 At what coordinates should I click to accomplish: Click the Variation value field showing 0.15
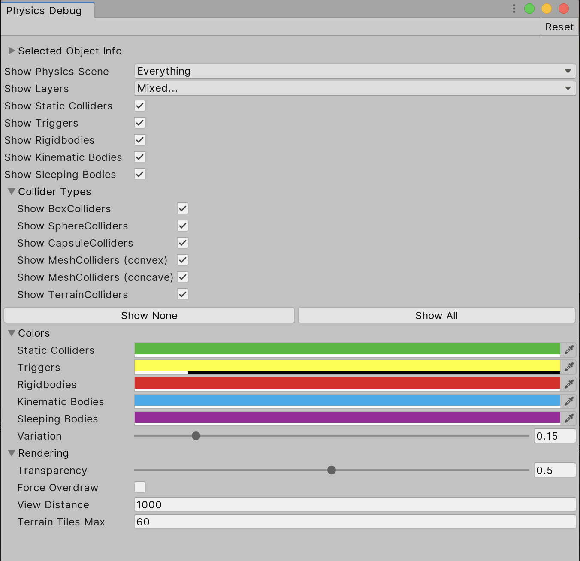pos(555,436)
